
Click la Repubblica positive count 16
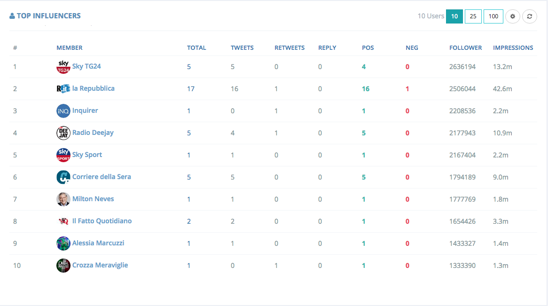[366, 89]
